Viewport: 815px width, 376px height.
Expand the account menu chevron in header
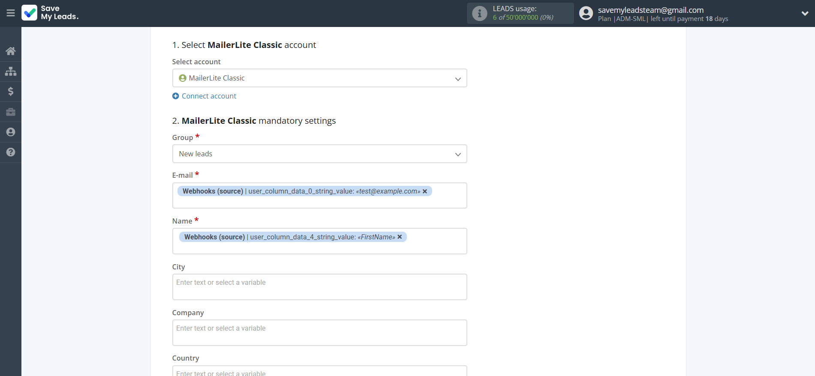(x=805, y=13)
